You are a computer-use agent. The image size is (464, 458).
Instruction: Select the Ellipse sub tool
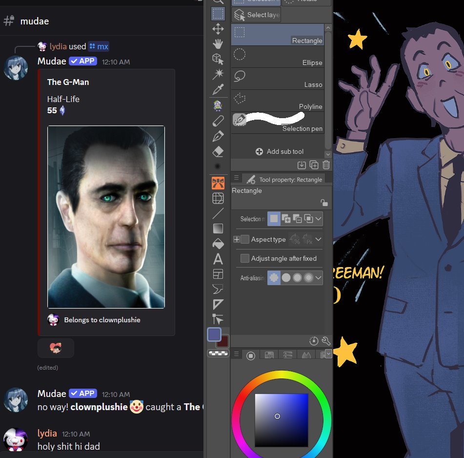[x=278, y=57]
